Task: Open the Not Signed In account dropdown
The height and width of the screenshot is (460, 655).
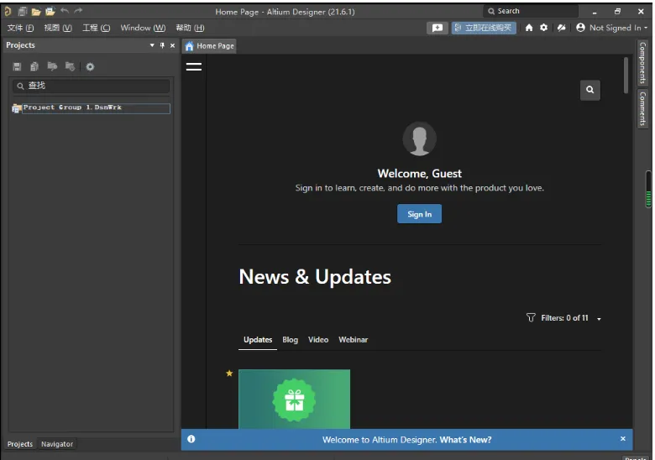Action: coord(612,28)
